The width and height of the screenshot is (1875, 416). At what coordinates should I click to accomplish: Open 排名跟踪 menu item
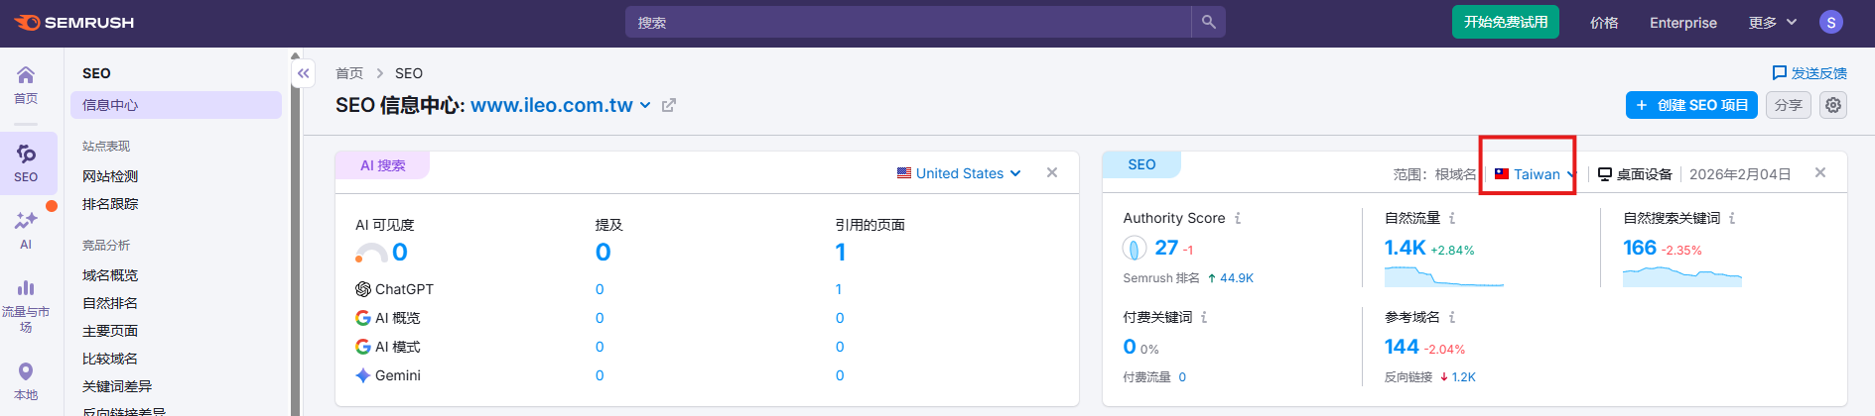(110, 204)
